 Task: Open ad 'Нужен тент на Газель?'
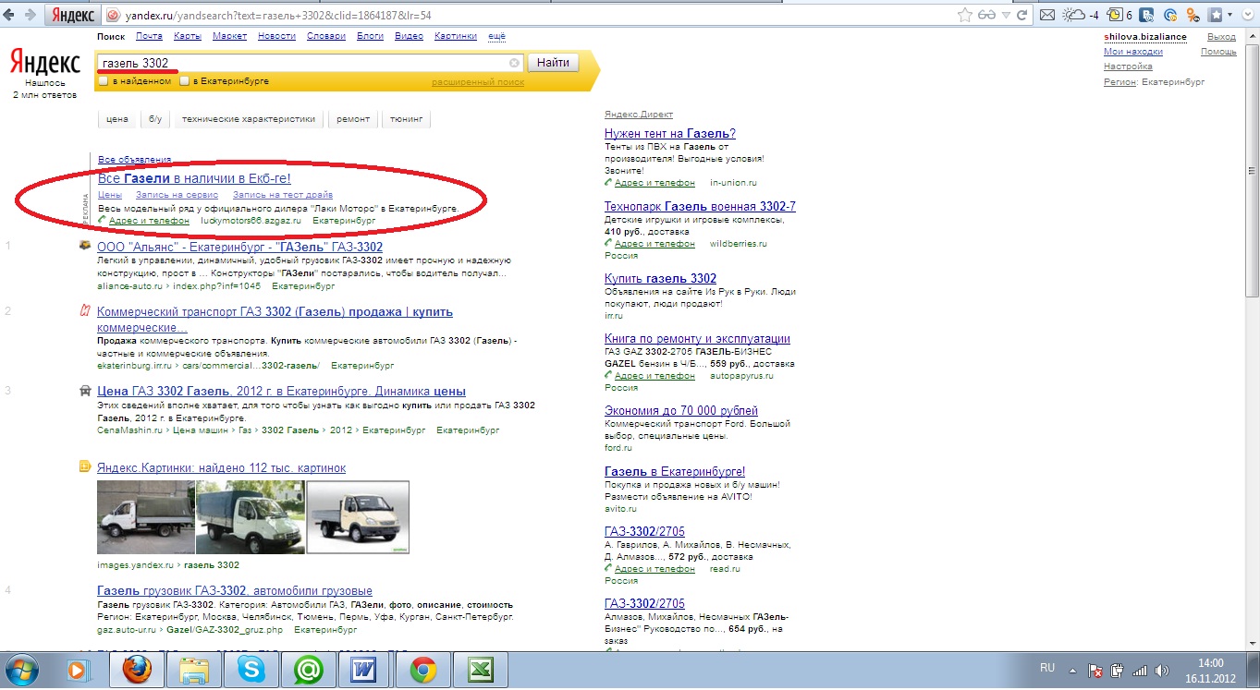pyautogui.click(x=670, y=134)
